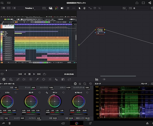Click the Lift color wheel center
This screenshot has width=153, height=126.
(x=7, y=101)
